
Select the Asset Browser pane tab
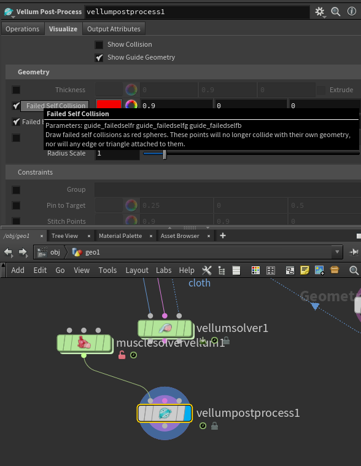coord(180,235)
